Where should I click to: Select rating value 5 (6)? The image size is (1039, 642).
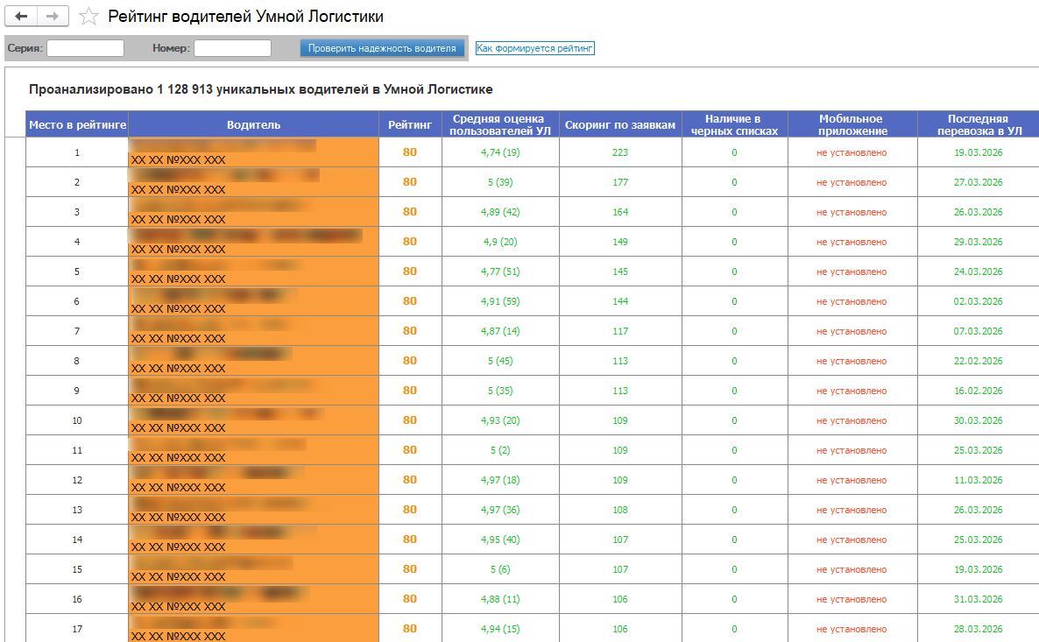[x=500, y=570]
